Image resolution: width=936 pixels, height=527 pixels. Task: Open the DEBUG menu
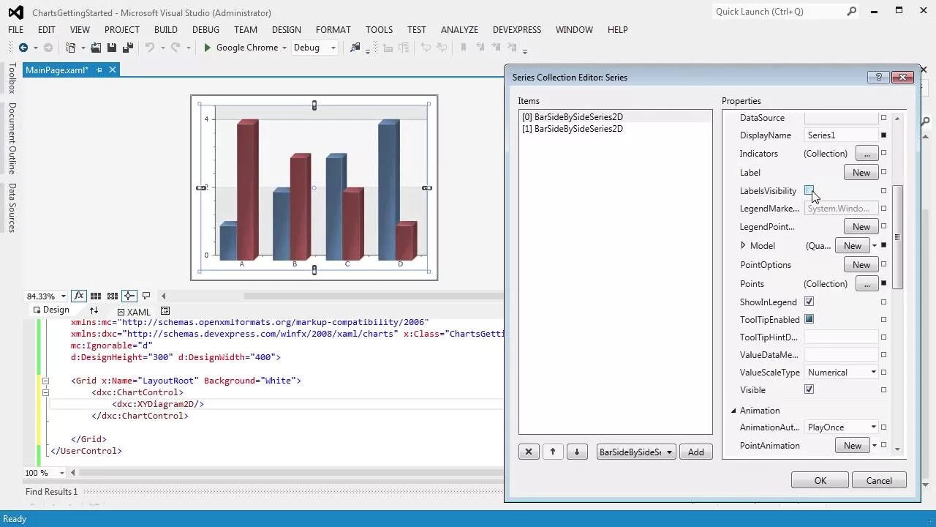(x=205, y=30)
